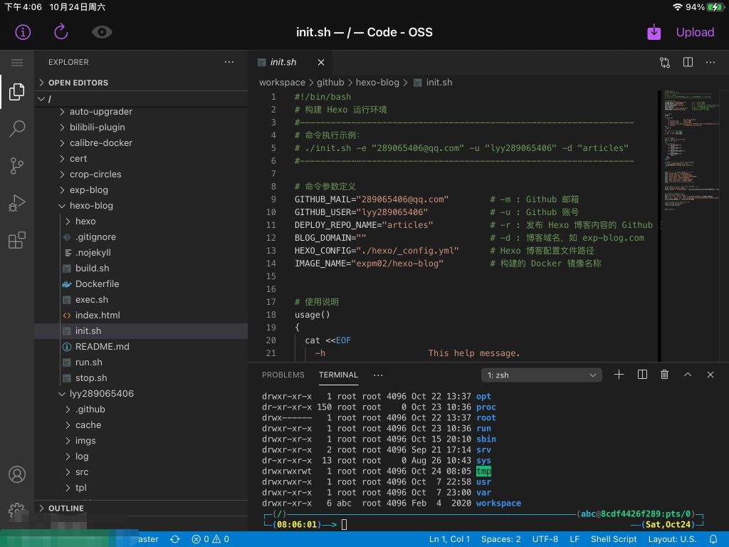Open Source Control view in activity bar
Image resolution: width=729 pixels, height=547 pixels.
(17, 167)
